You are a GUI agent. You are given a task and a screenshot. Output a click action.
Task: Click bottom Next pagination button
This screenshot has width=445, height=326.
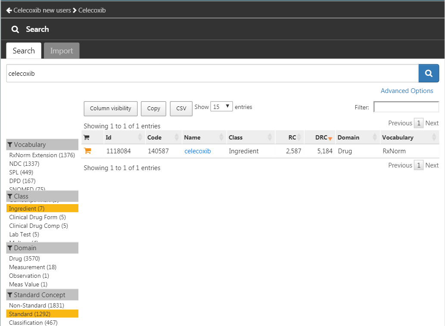[x=432, y=165]
